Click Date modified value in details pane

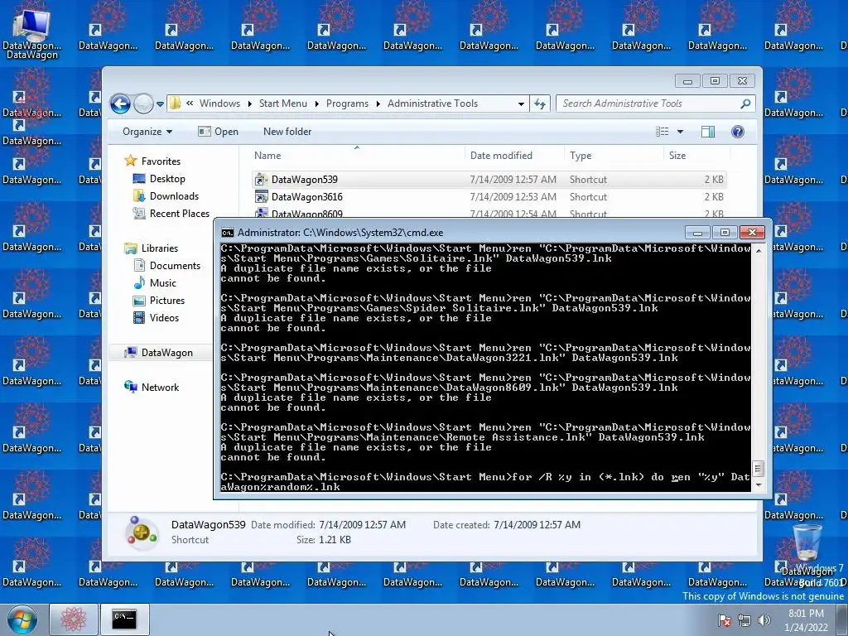tap(363, 524)
